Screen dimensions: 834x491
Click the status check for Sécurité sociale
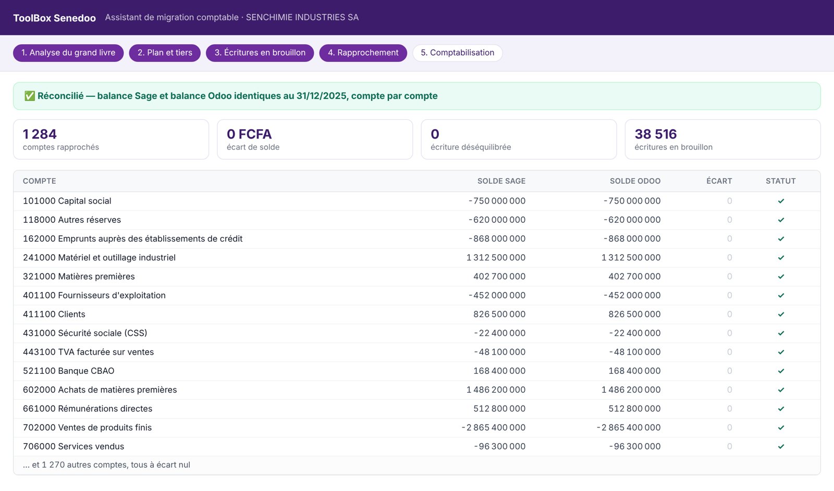point(781,333)
